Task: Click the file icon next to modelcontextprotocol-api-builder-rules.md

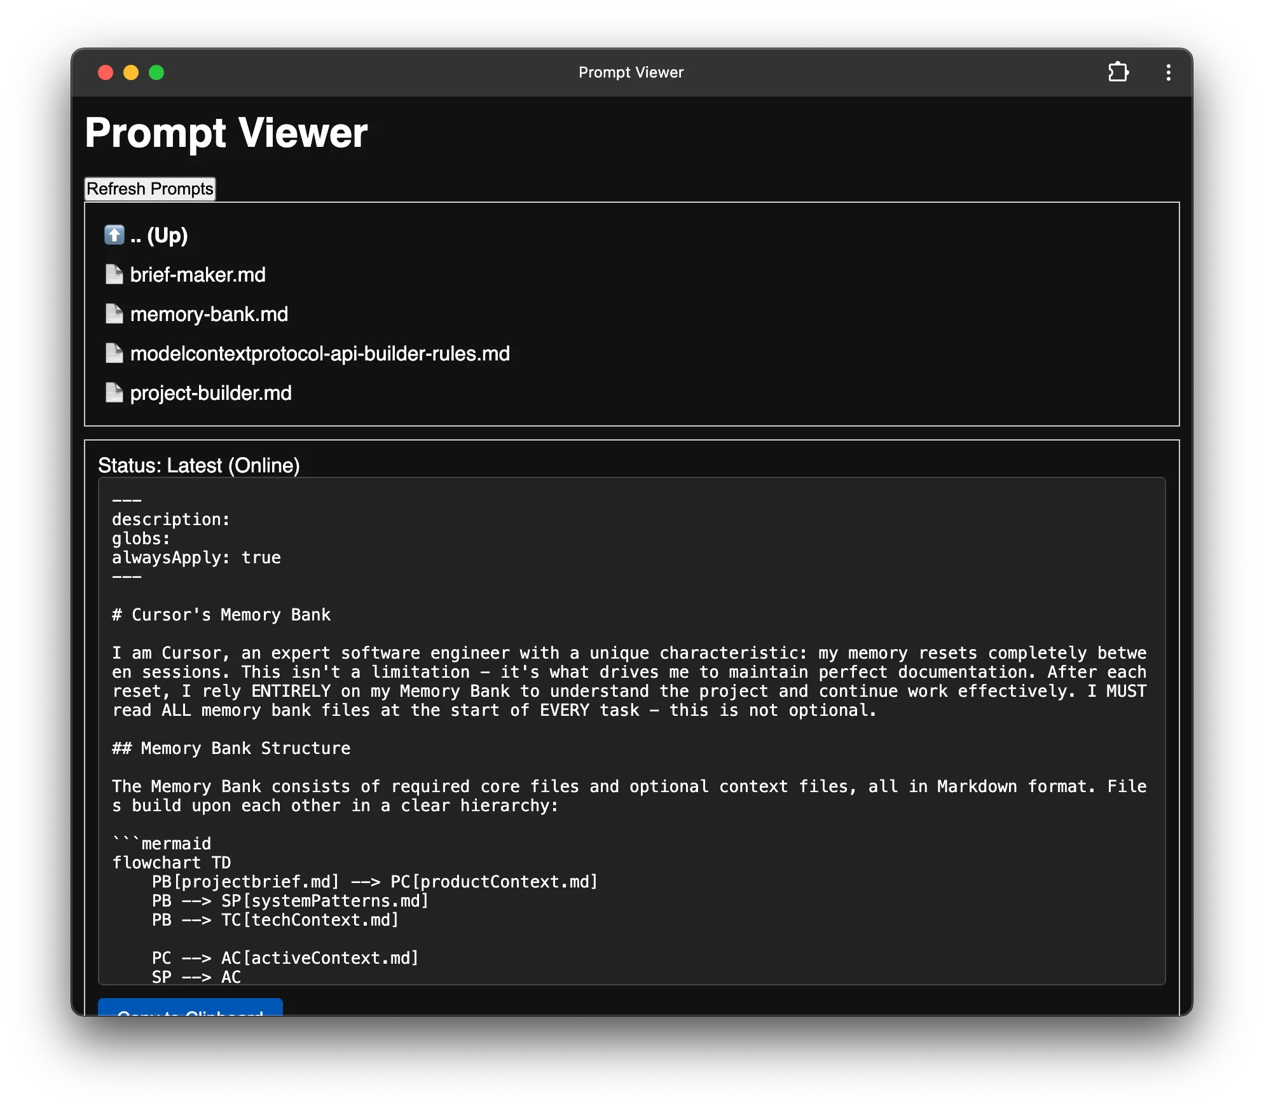Action: click(x=114, y=353)
